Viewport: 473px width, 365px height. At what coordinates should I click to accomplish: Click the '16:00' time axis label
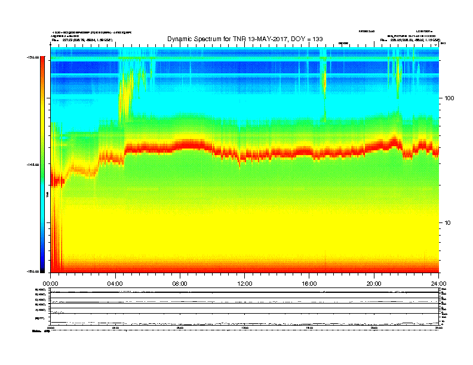[309, 283]
